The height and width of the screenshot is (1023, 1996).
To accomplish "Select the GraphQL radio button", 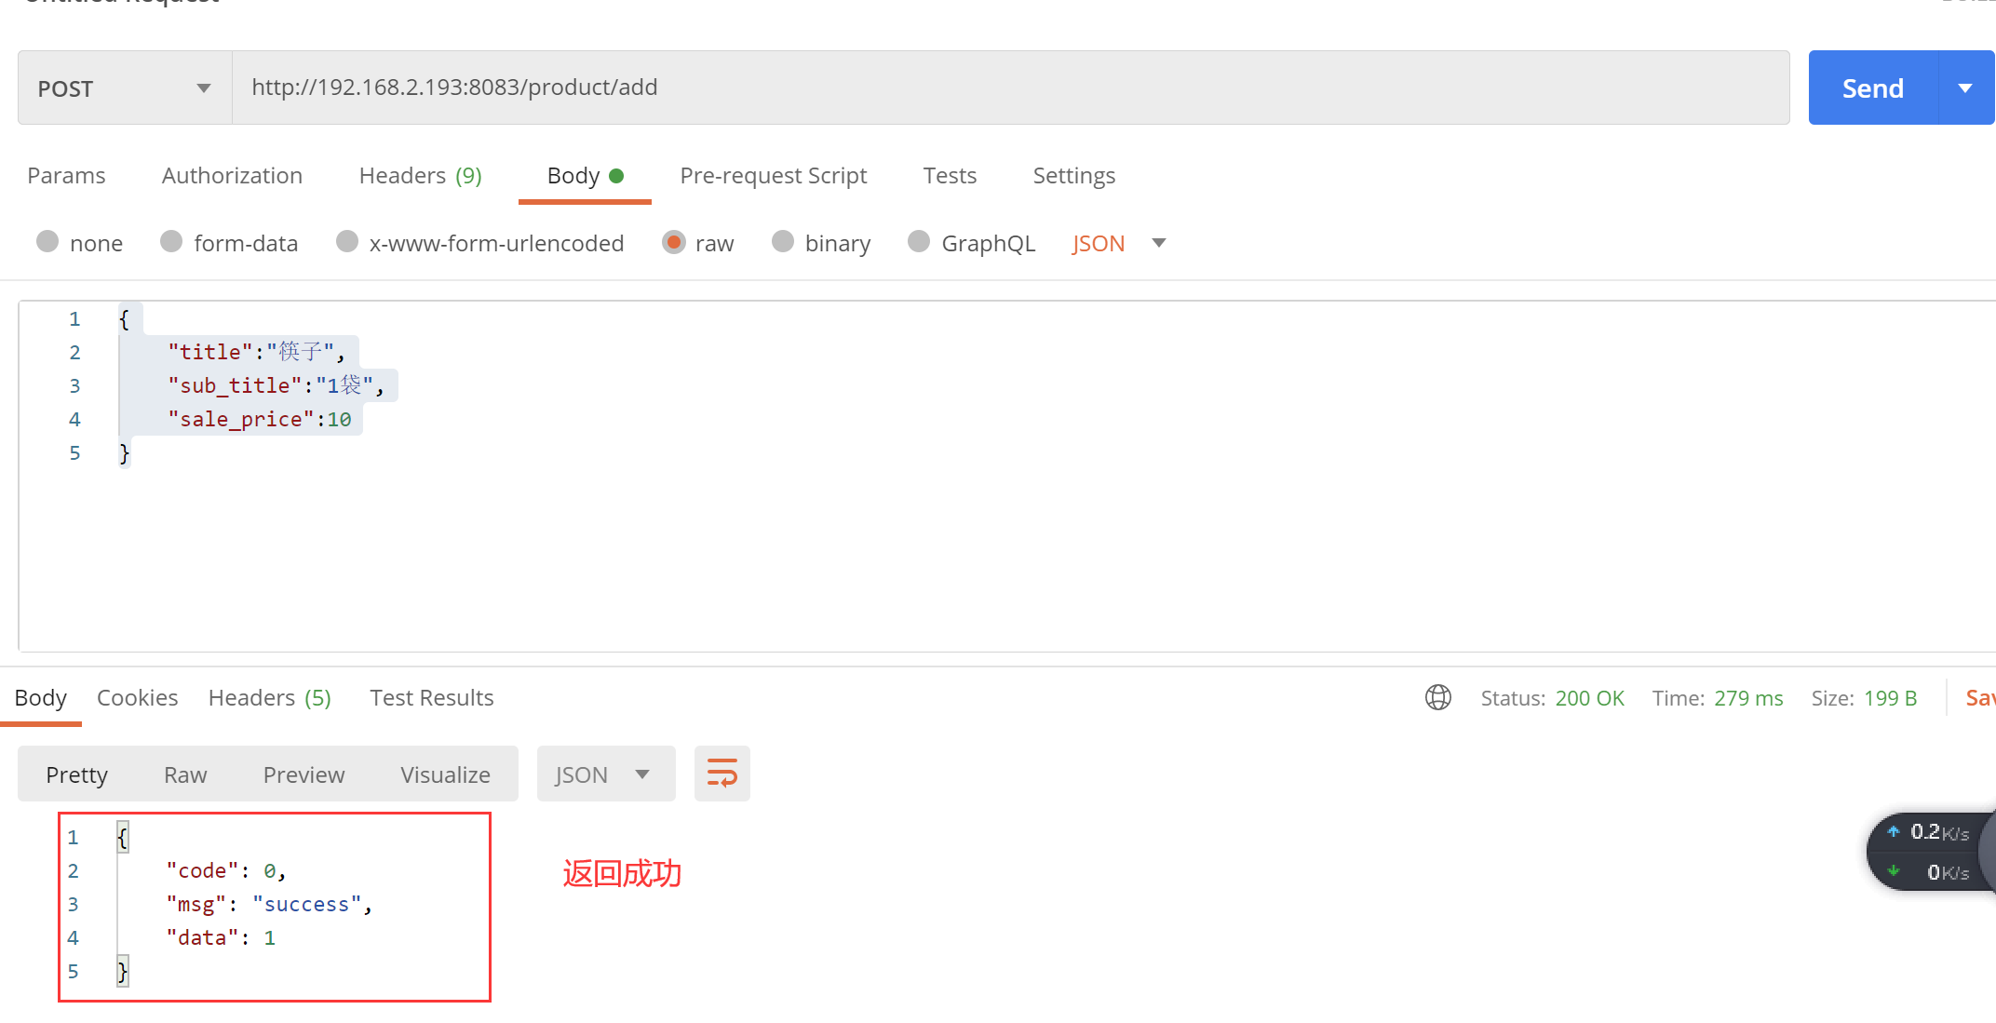I will pyautogui.click(x=919, y=242).
